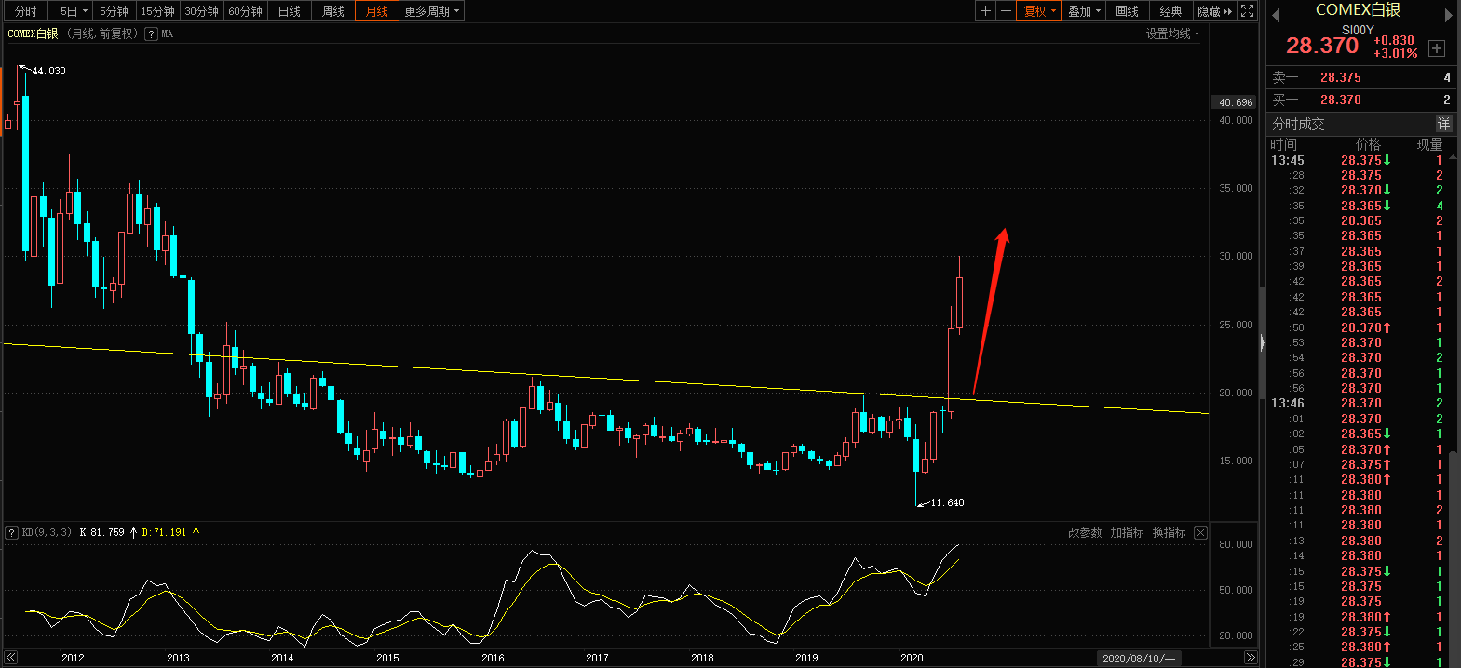The height and width of the screenshot is (668, 1461).
Task: Expand 更多周期 period dropdown
Action: tap(431, 11)
